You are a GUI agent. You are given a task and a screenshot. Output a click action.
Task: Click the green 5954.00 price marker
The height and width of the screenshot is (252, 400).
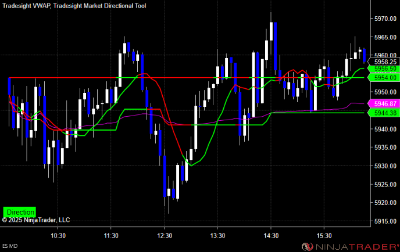384,77
